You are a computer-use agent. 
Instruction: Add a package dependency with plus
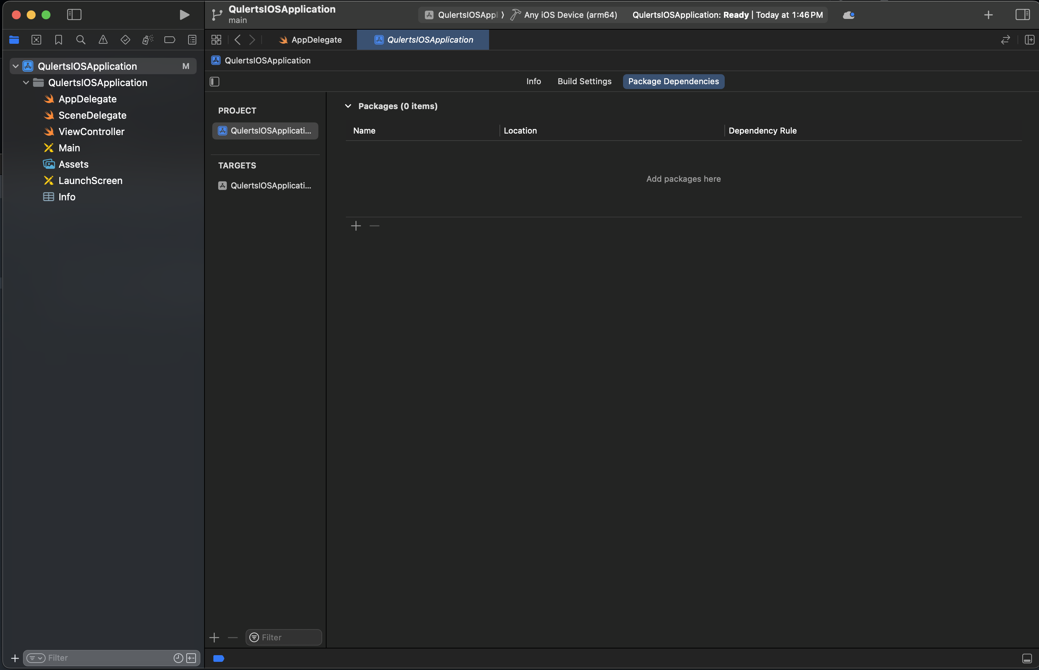pyautogui.click(x=356, y=226)
